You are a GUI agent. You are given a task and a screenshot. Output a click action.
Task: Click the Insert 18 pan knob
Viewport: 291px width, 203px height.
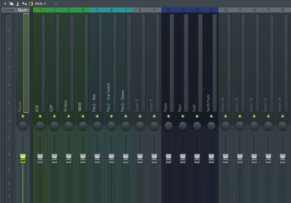pyautogui.click(x=283, y=126)
